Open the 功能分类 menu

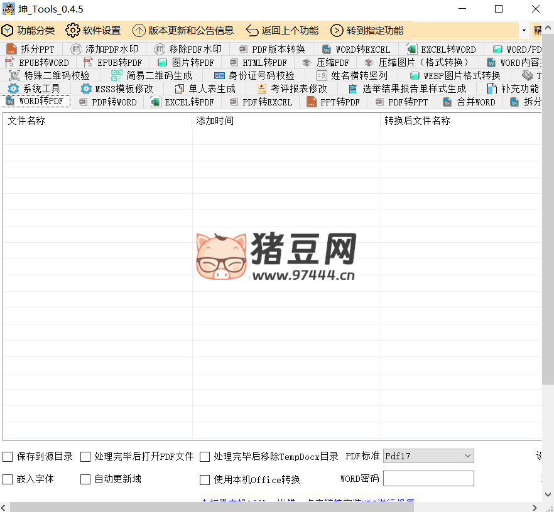click(x=30, y=29)
